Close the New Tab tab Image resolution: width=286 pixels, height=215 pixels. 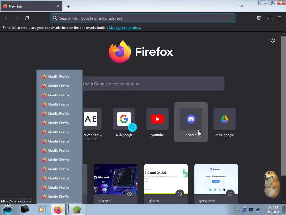(58, 6)
